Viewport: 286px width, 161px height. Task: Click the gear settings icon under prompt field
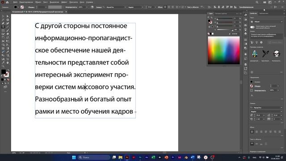pos(261,42)
